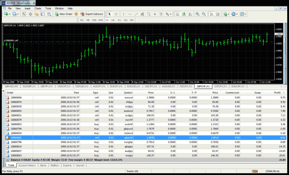Image resolution: width=289 pixels, height=175 pixels.
Task: Switch to the EURGBP,H1 chart tab
Action: pos(29,86)
